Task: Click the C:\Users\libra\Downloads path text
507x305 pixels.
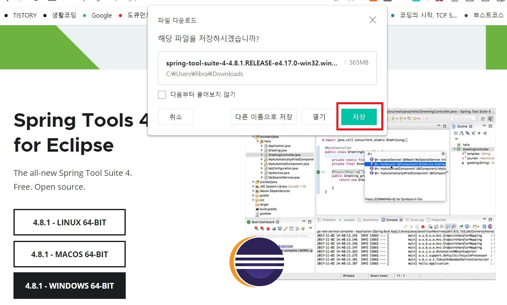Action: (x=205, y=74)
